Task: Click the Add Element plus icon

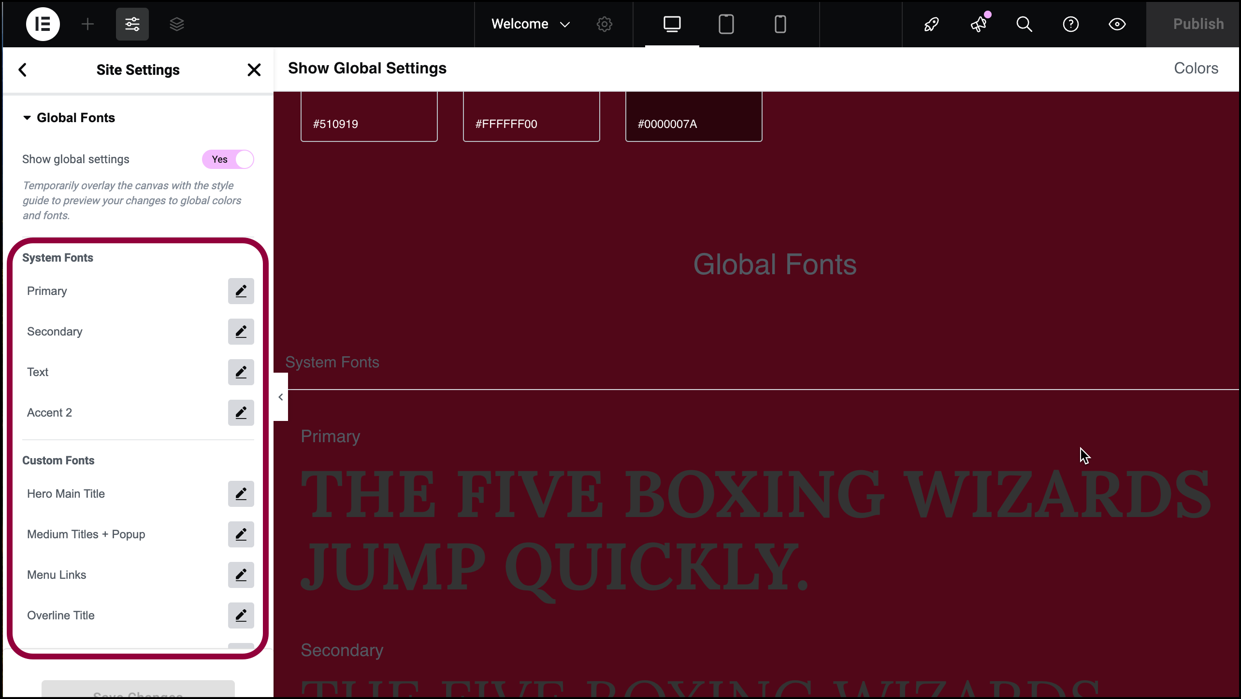Action: (x=87, y=24)
